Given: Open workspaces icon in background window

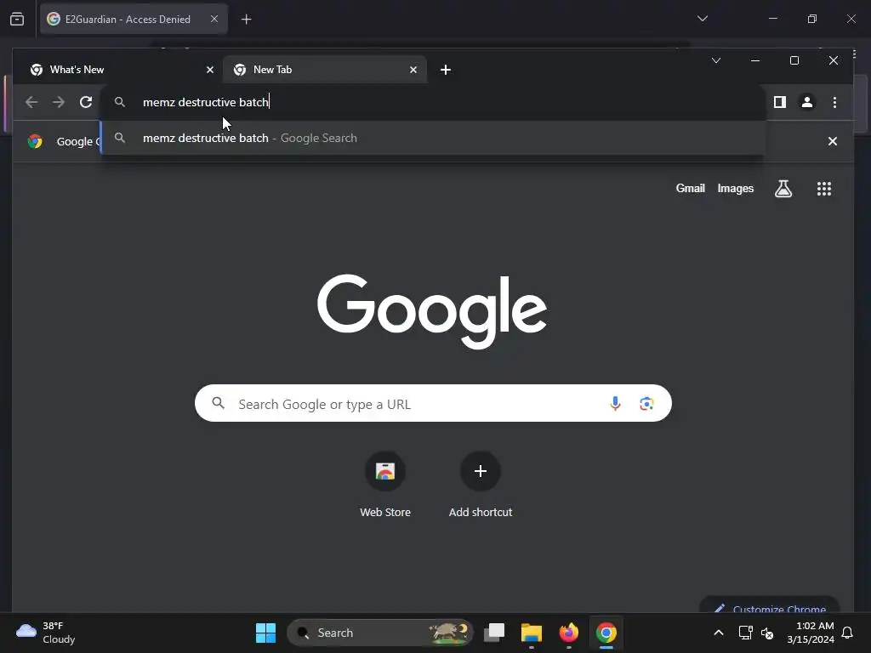Looking at the screenshot, I should click(17, 20).
